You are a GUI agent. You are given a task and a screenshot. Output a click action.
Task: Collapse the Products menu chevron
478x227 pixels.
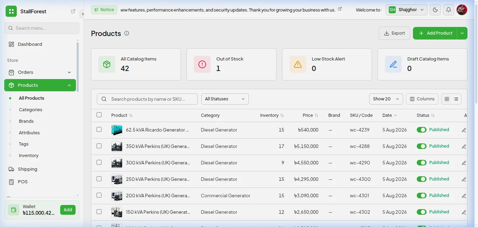[x=69, y=85]
